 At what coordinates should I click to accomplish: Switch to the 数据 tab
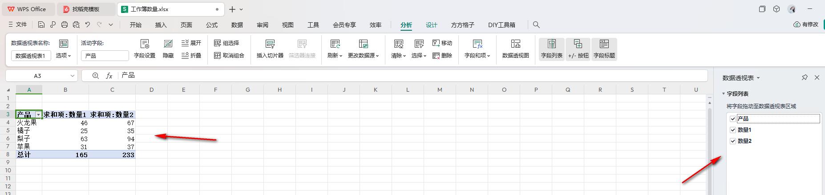[237, 25]
